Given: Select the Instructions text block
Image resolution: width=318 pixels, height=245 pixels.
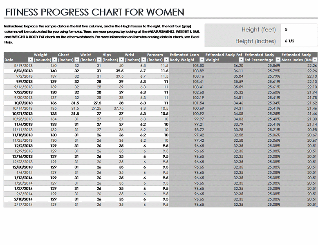Looking at the screenshot, I should tap(100, 33).
